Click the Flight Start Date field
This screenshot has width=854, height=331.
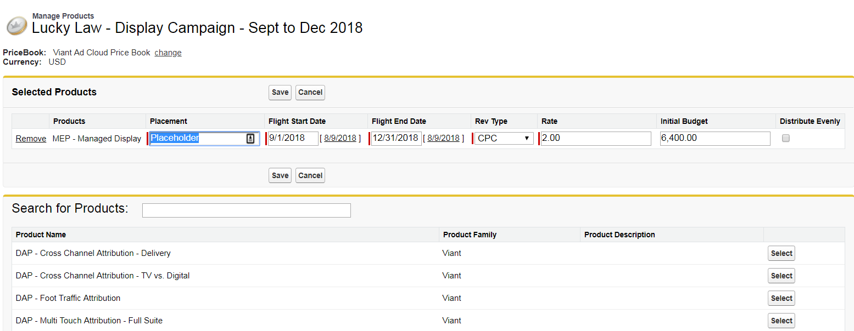(293, 139)
